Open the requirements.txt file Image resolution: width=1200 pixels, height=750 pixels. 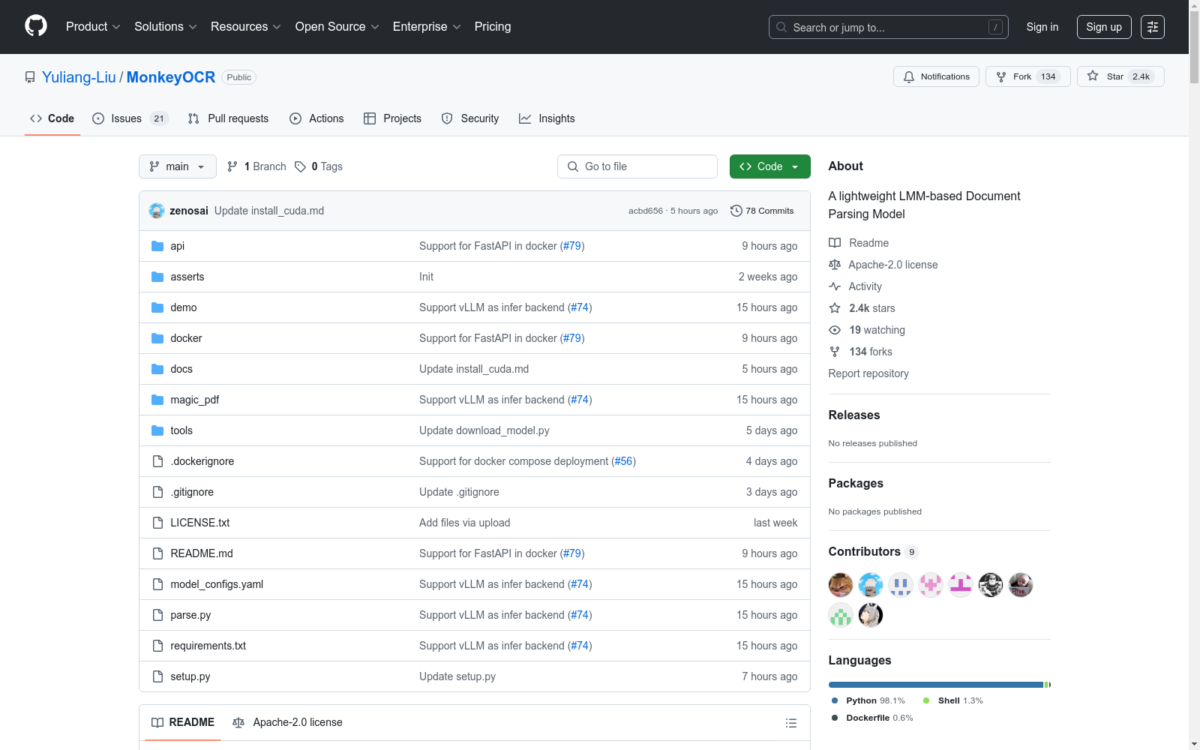click(x=208, y=646)
